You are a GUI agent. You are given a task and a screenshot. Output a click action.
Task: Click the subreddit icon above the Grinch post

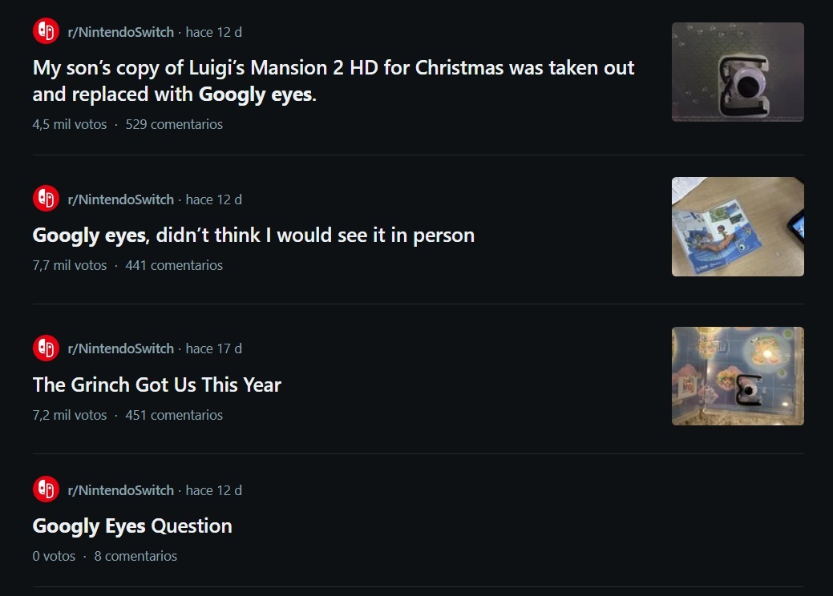pos(46,348)
